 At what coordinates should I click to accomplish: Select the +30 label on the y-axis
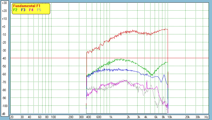(4, 3)
